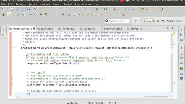Screen dimensions: 185x104
Task: Open the Project menu
Action: pos(68,4)
